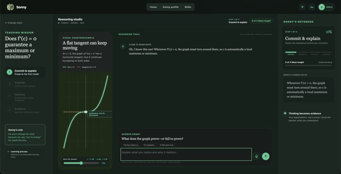341x174 pixels.
Task: Open the DIDLU user avatar menu
Action: click(326, 7)
